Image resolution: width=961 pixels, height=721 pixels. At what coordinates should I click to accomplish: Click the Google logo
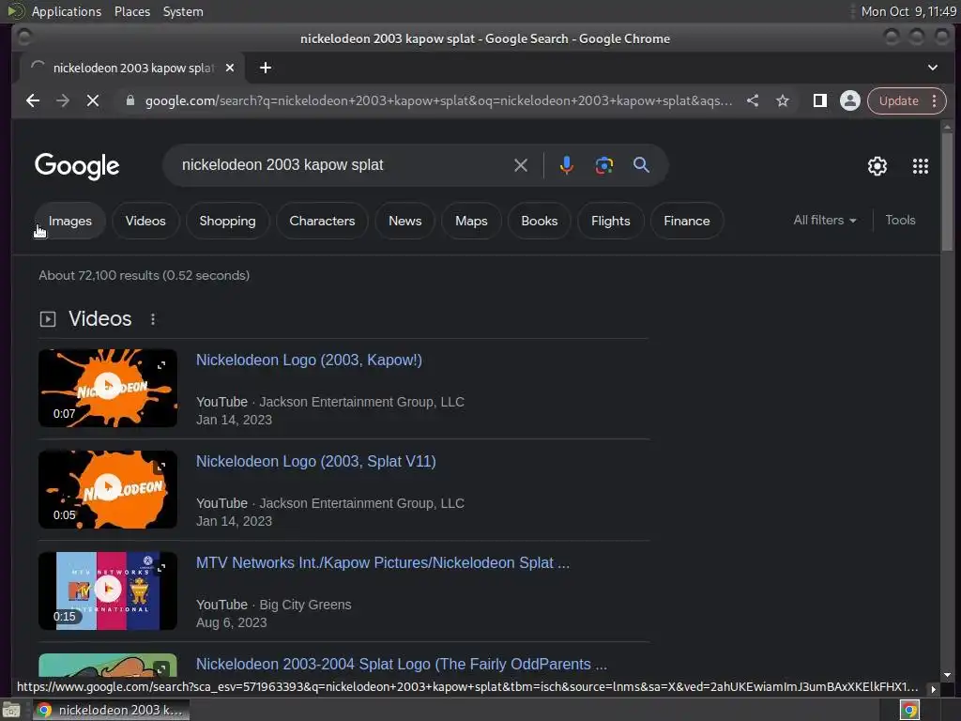click(77, 166)
